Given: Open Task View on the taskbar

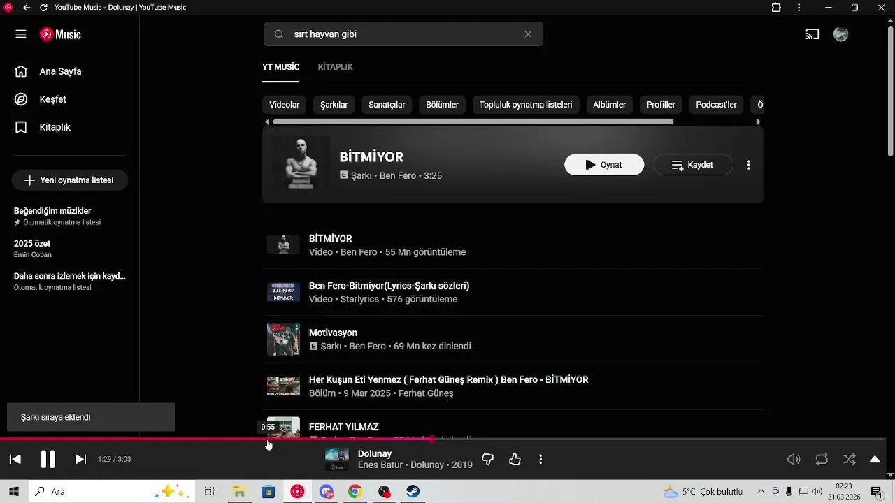Looking at the screenshot, I should click(209, 492).
